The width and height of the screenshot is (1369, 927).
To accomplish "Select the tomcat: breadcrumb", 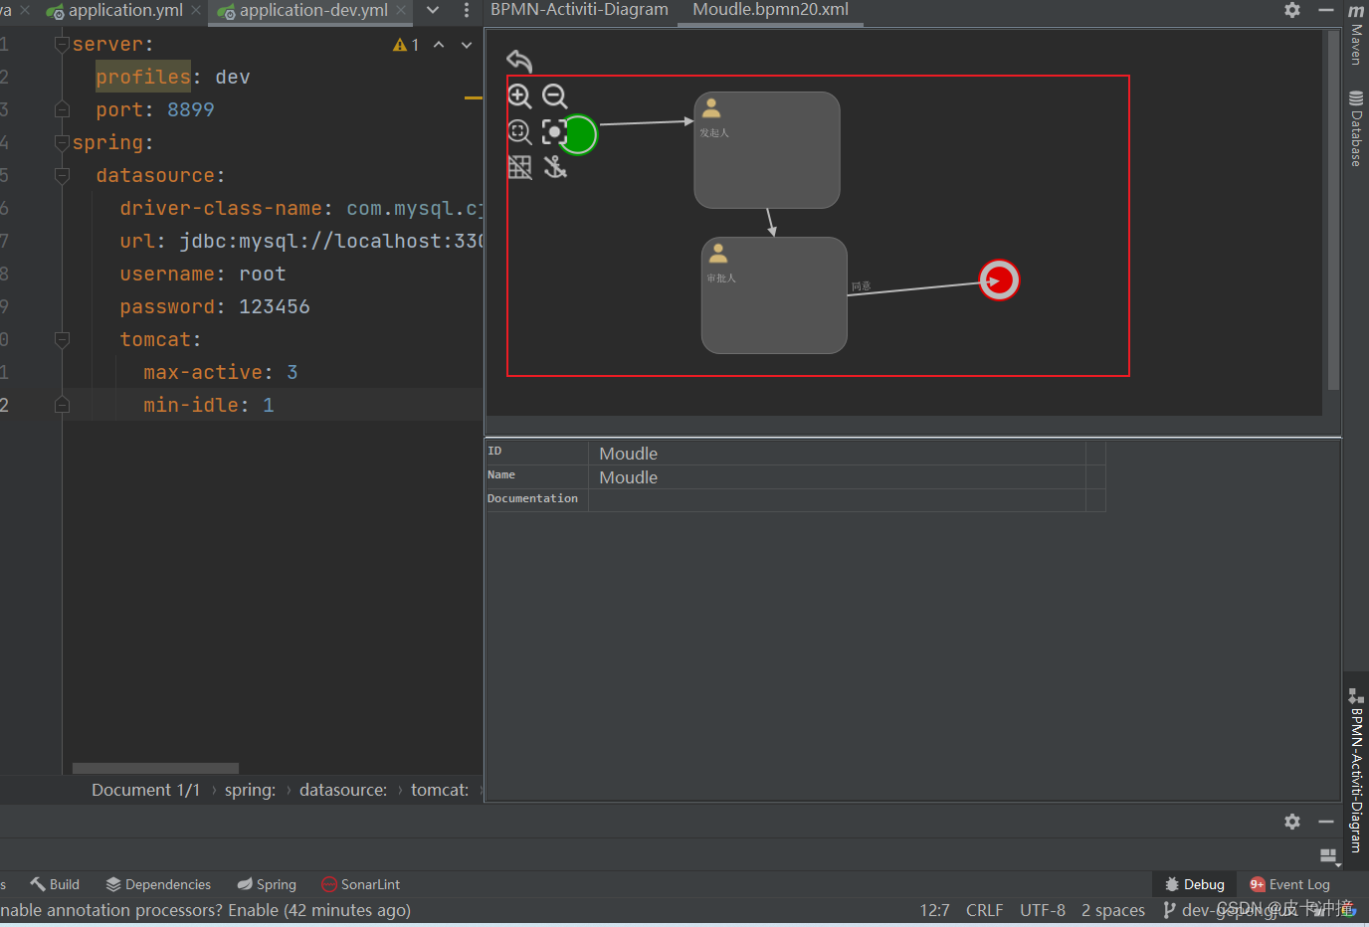I will tap(440, 790).
